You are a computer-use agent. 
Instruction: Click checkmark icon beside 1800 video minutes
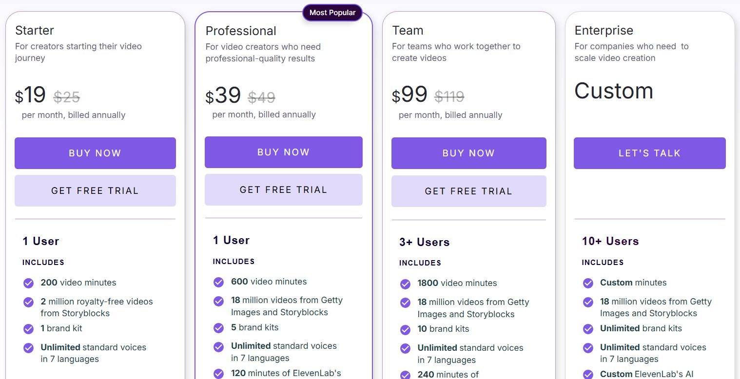pyautogui.click(x=405, y=284)
